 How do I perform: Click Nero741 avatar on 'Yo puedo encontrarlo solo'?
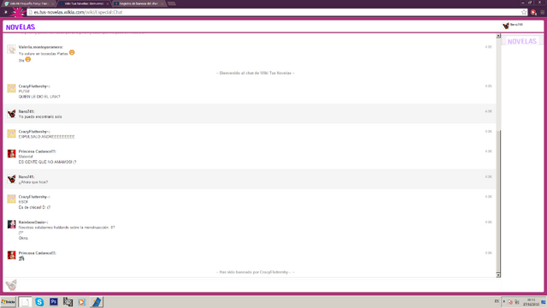(x=11, y=114)
